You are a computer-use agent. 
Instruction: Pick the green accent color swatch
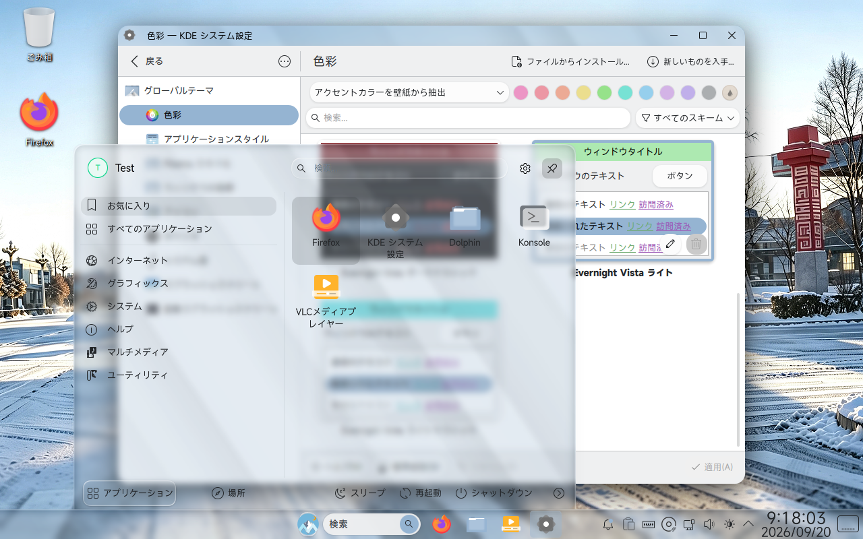click(x=604, y=92)
